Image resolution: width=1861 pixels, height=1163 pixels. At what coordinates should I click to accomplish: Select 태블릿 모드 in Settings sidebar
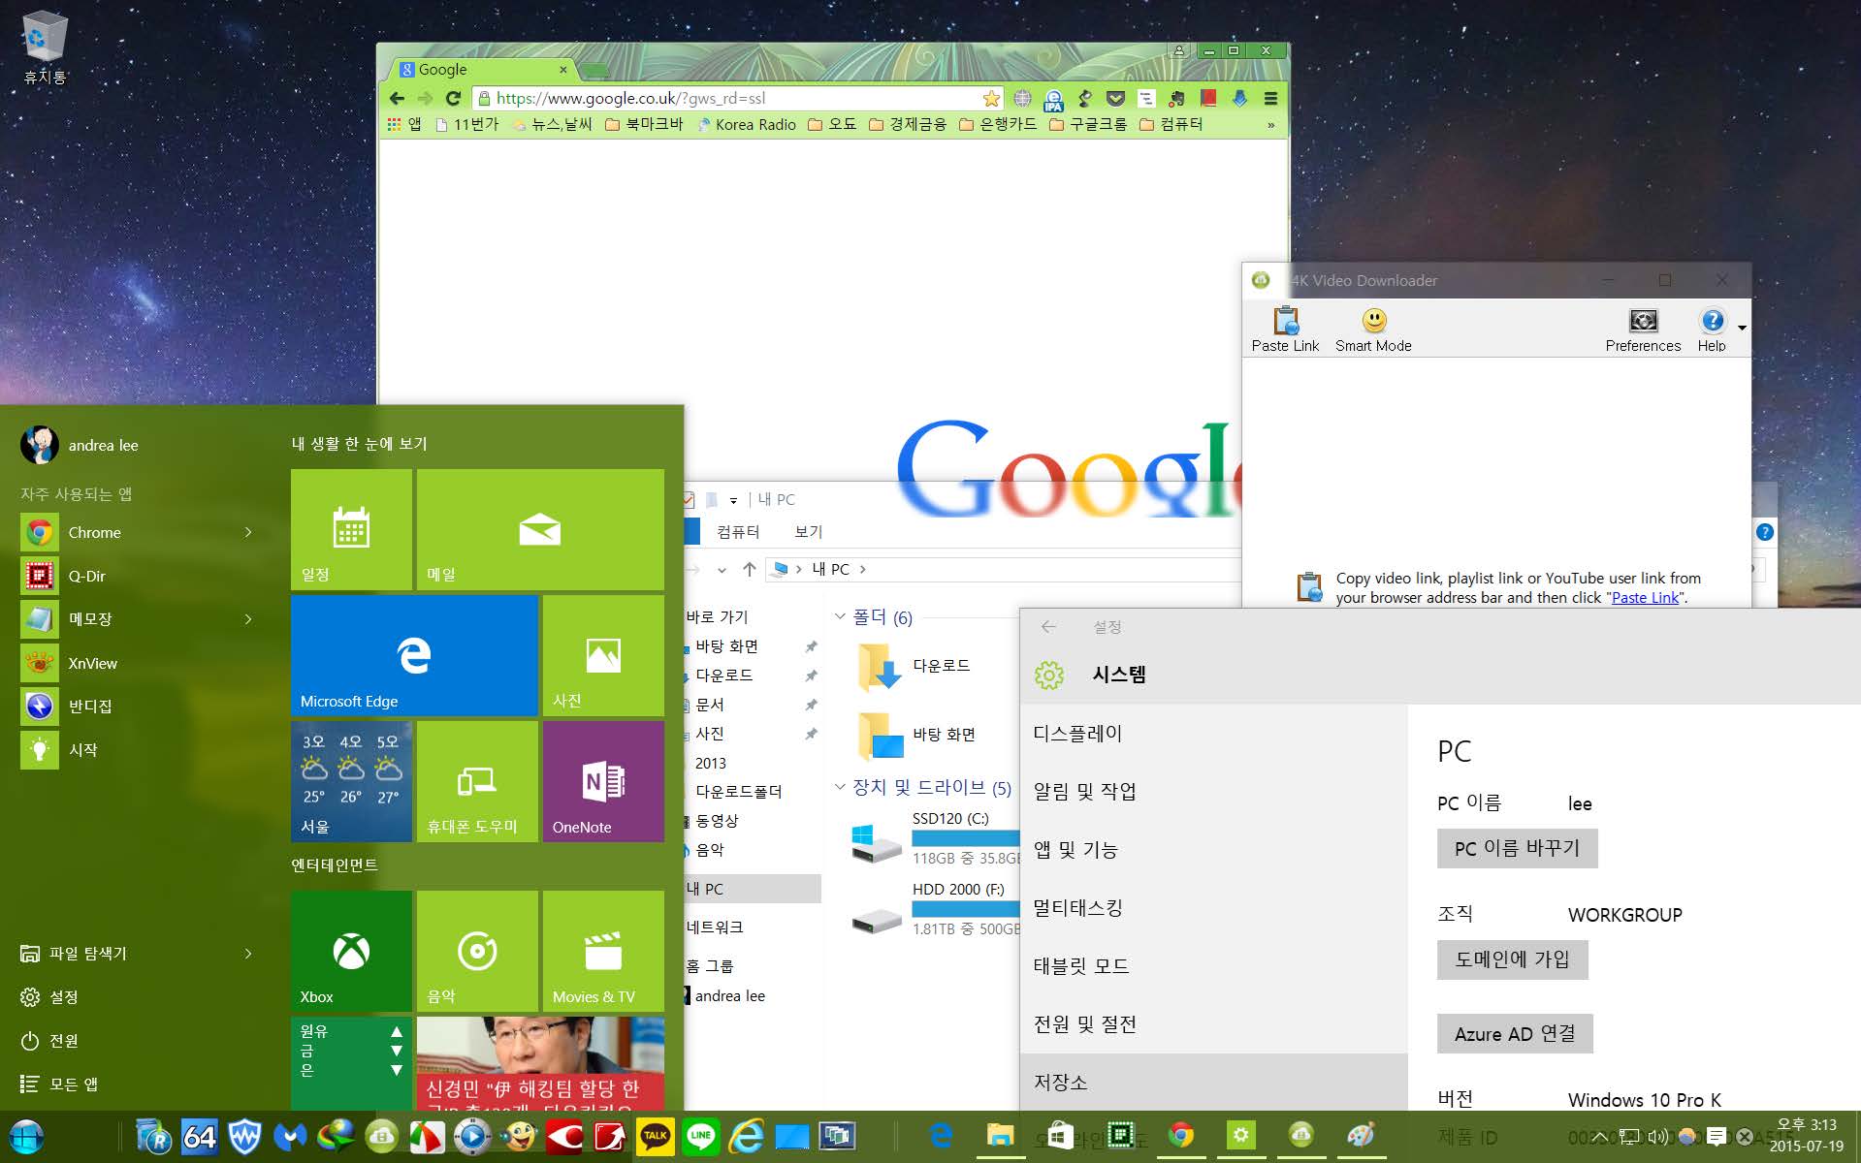[x=1214, y=966]
